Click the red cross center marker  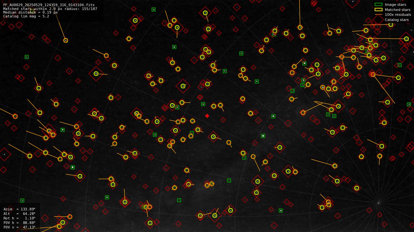click(x=207, y=116)
